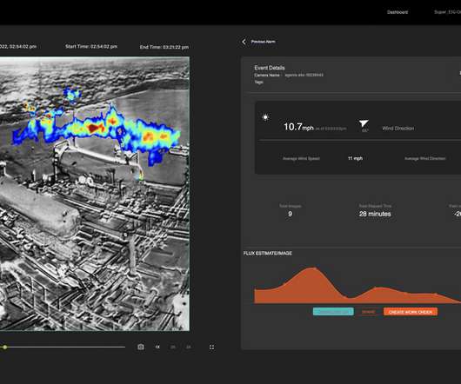Image resolution: width=461 pixels, height=384 pixels.
Task: Click the Wind Direction label
Action: [x=398, y=129]
